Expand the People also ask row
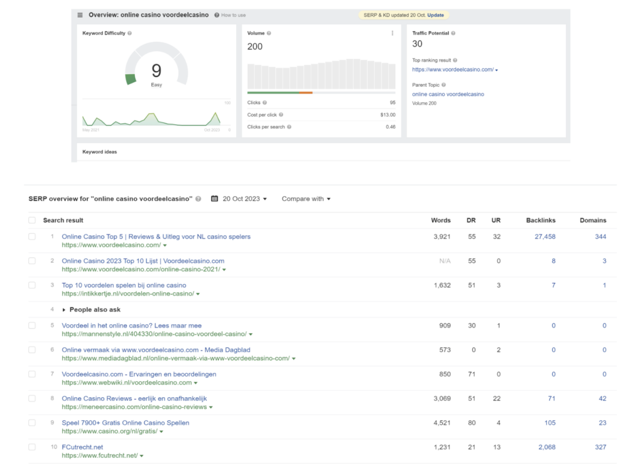 pos(63,310)
